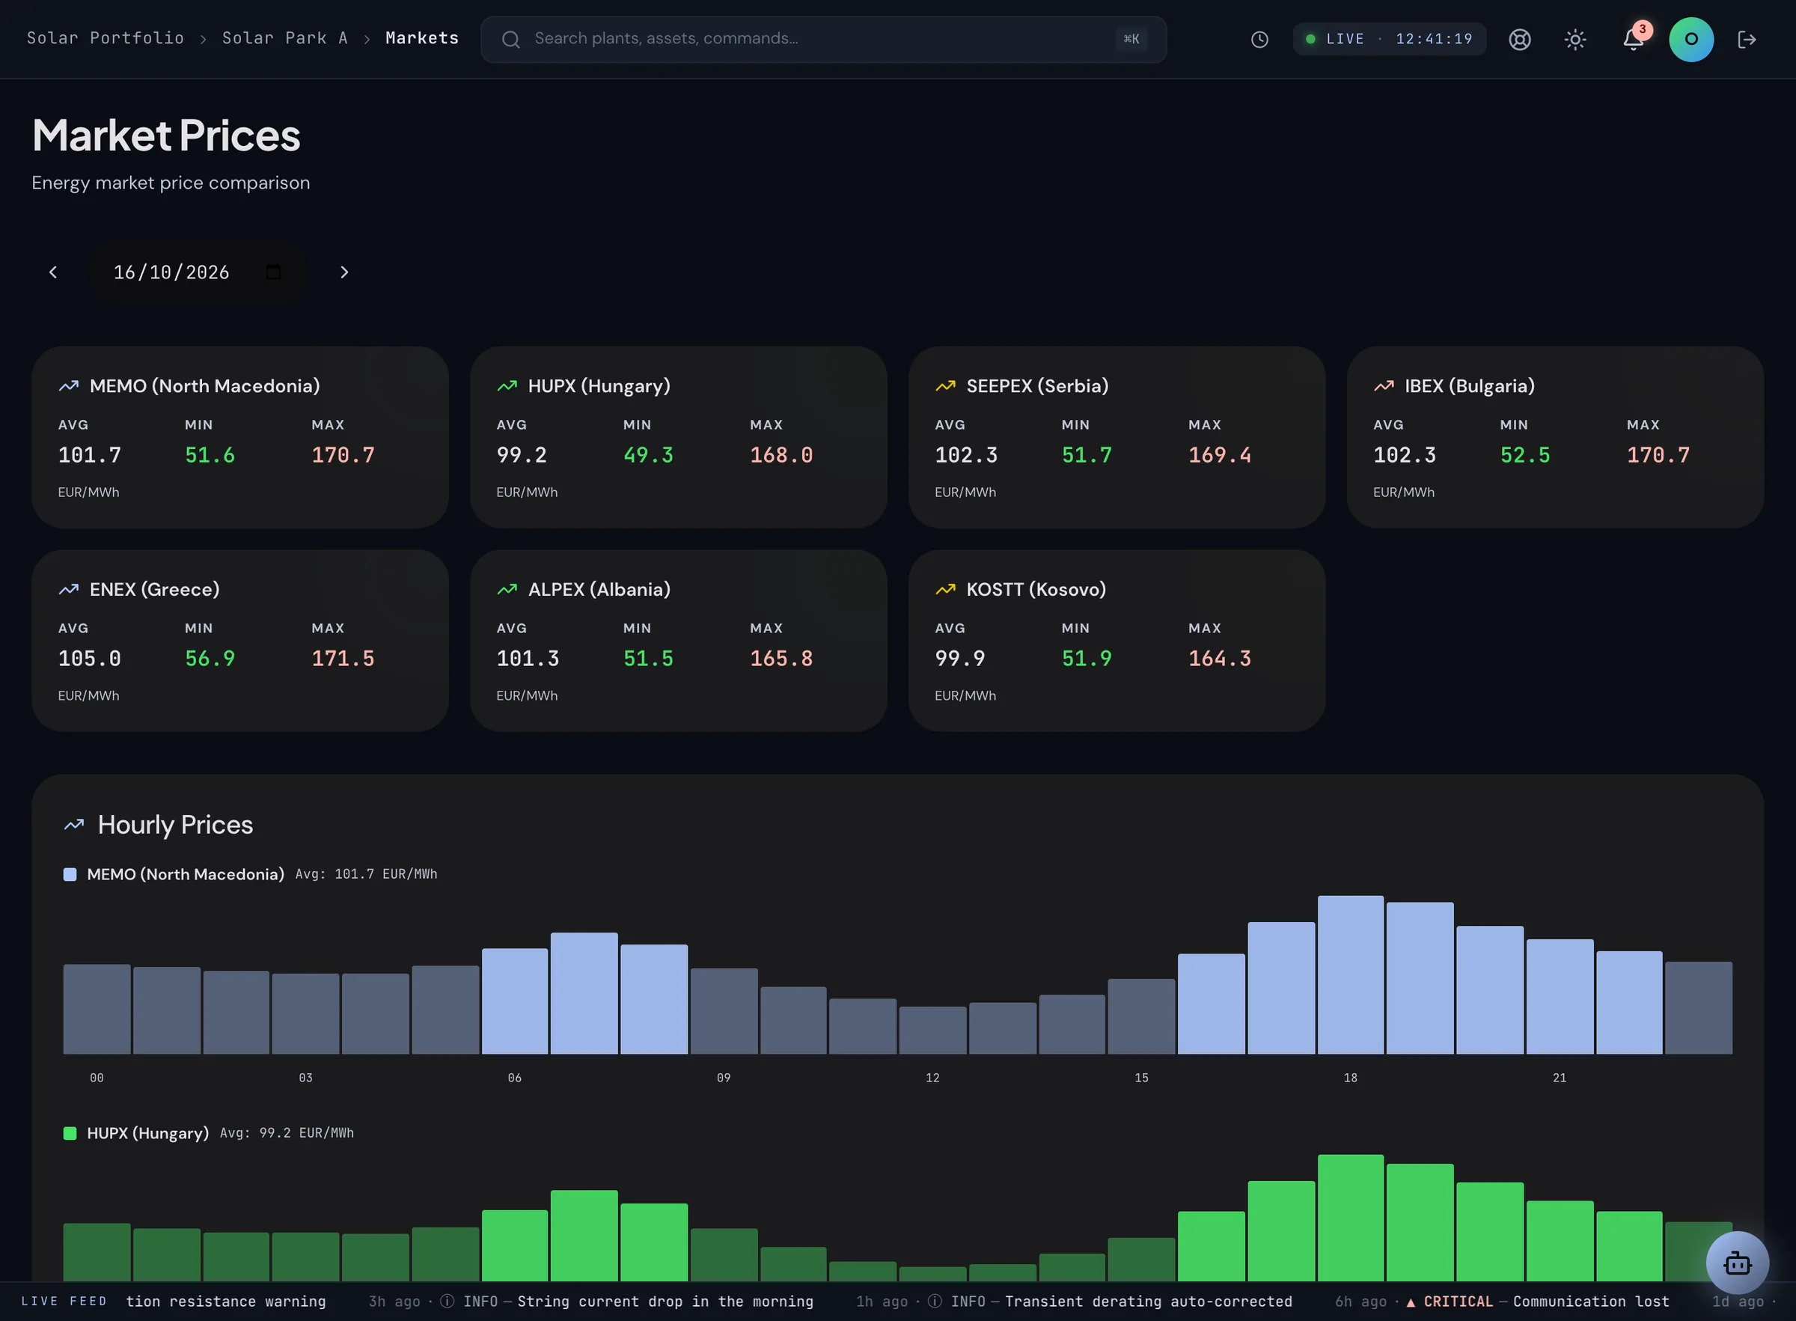Click the ⌘K shortcut badge

[1131, 38]
